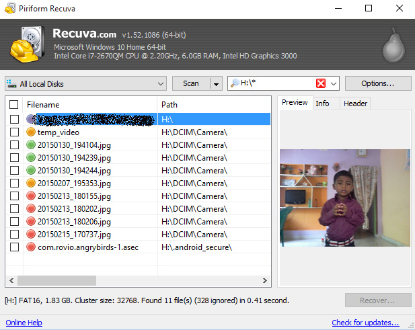Click the green status dot for 20150130_194104.jpg
This screenshot has width=415, height=330.
coord(31,145)
